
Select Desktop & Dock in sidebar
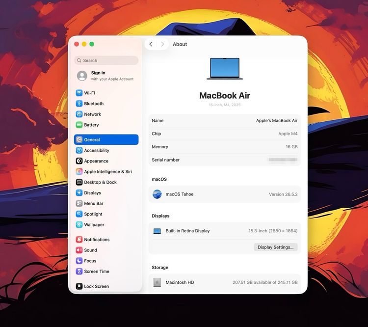coord(106,182)
